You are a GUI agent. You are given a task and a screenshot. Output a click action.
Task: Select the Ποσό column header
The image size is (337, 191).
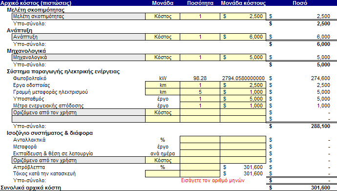tap(300, 3)
